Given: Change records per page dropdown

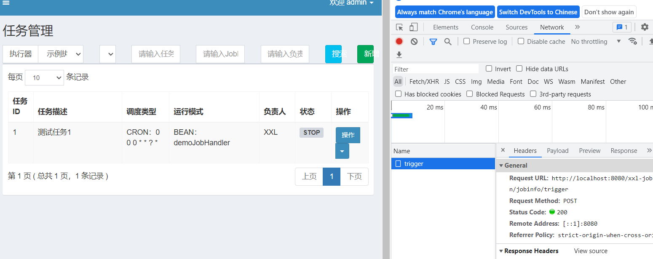Looking at the screenshot, I should coord(44,77).
